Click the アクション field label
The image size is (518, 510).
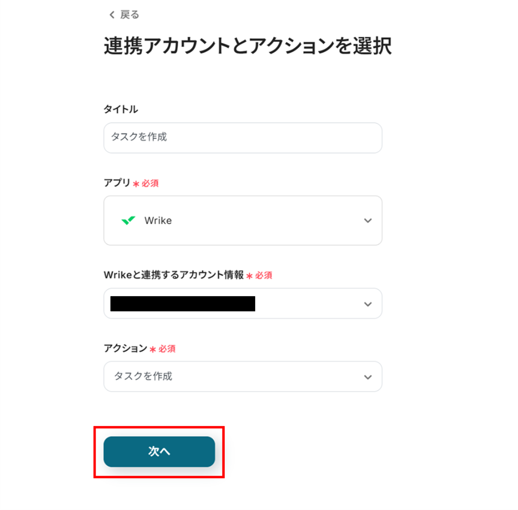(x=125, y=348)
